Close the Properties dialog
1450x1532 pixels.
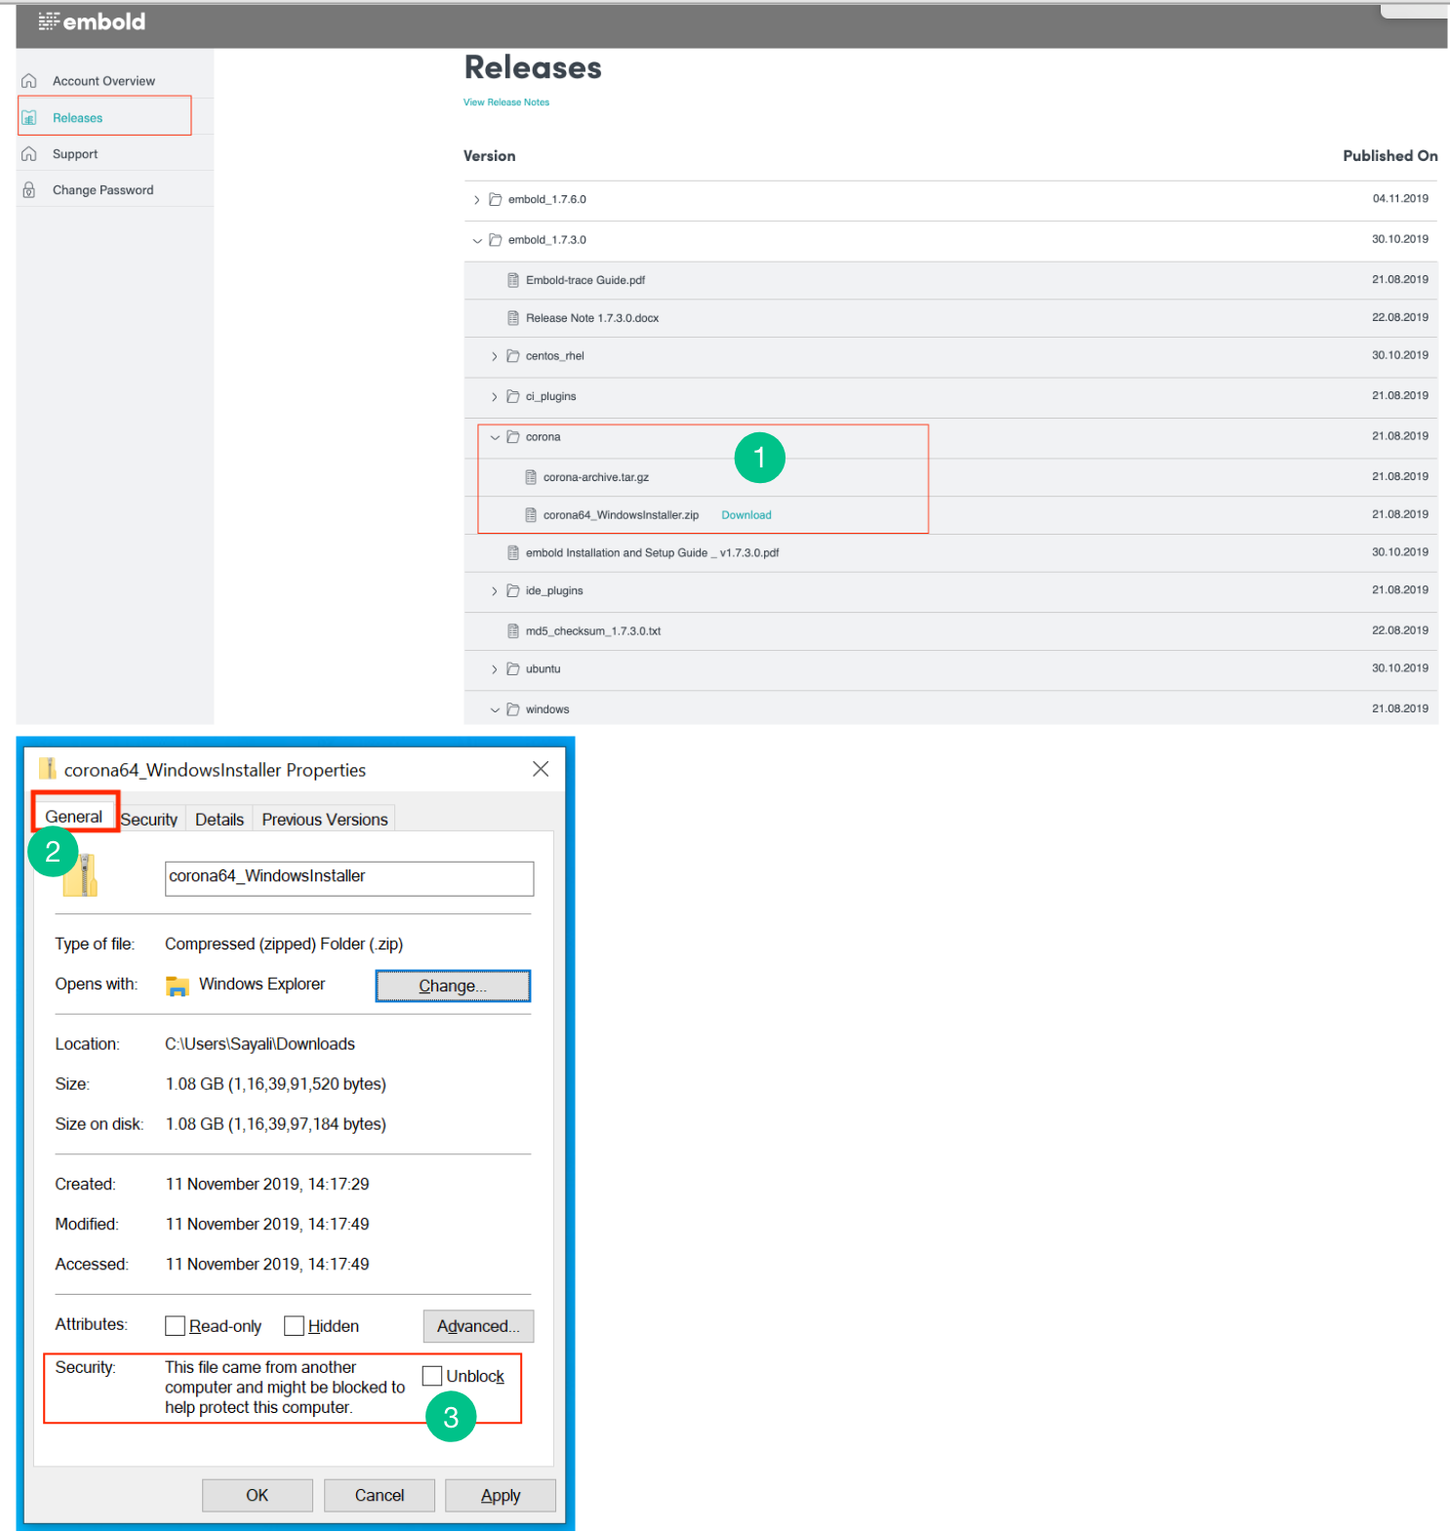541,769
